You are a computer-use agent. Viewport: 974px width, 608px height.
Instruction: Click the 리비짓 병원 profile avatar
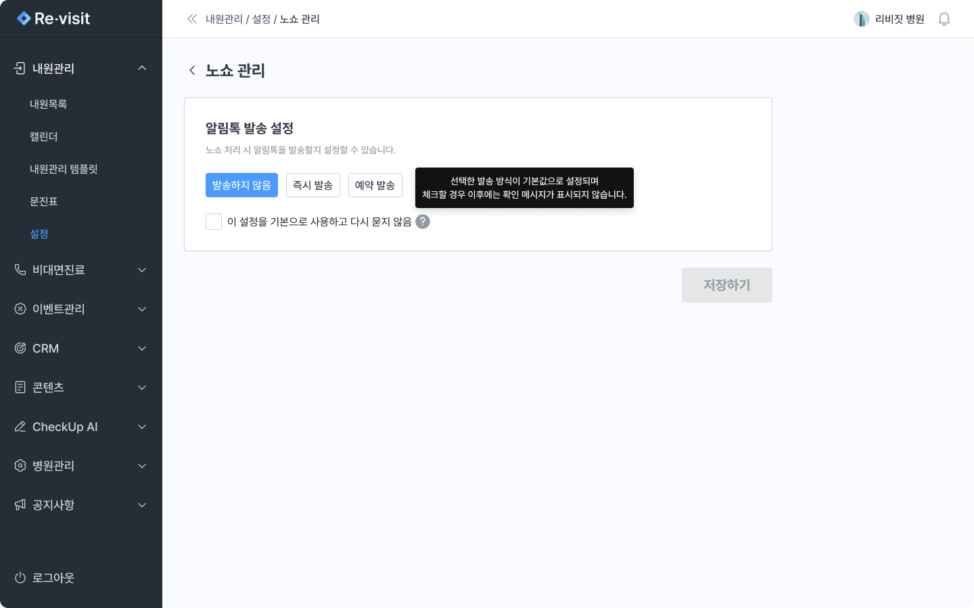[x=861, y=19]
